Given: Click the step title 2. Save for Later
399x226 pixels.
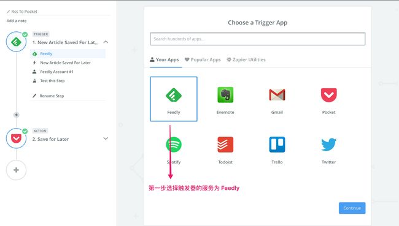Looking at the screenshot, I should 50,139.
